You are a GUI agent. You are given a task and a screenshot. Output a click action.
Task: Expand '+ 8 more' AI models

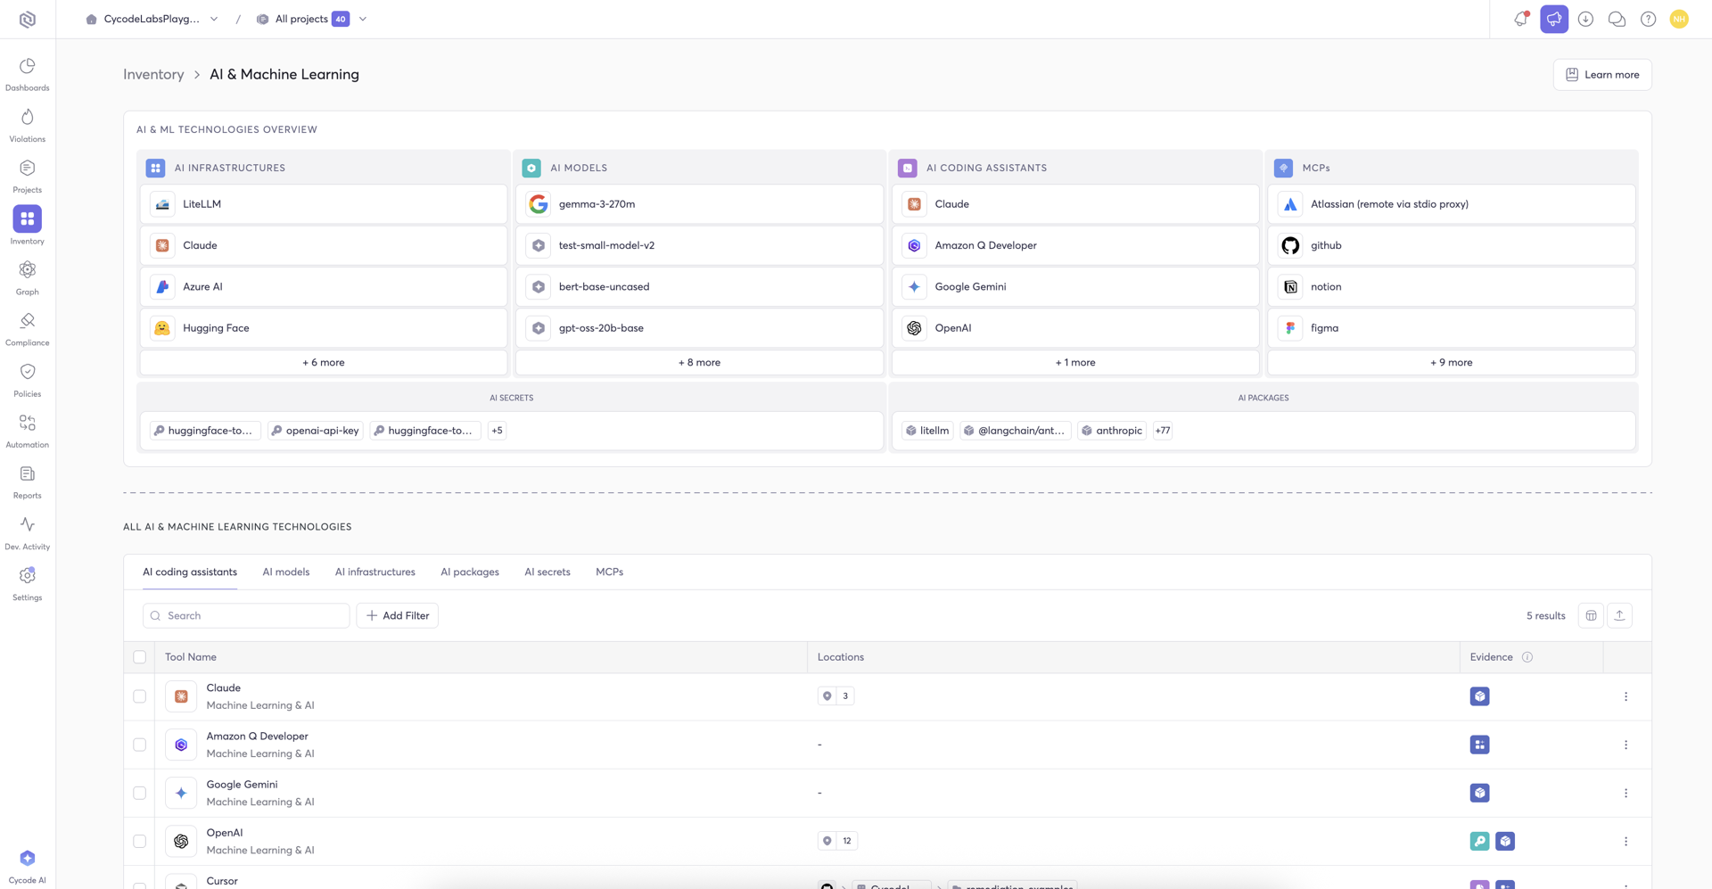699,363
